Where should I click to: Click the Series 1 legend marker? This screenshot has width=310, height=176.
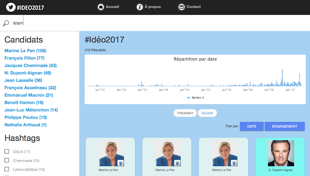point(189,98)
